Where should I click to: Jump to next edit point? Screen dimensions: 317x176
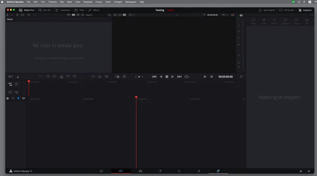tap(205, 77)
